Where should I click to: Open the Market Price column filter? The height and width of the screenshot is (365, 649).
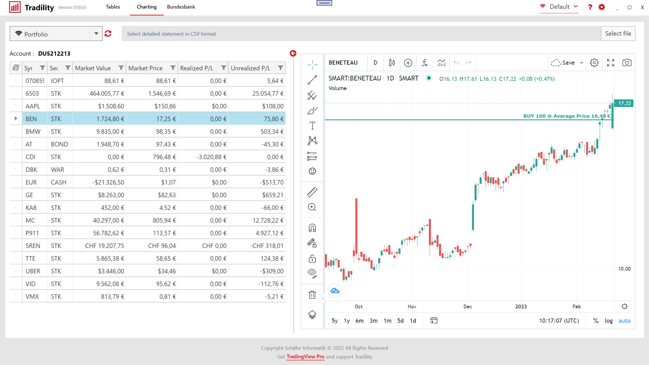click(173, 68)
